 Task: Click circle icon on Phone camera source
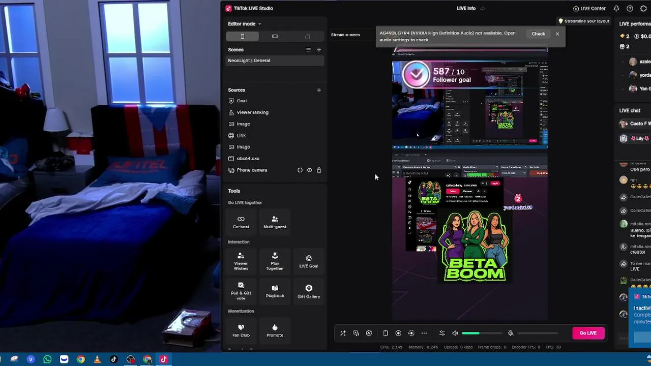300,170
